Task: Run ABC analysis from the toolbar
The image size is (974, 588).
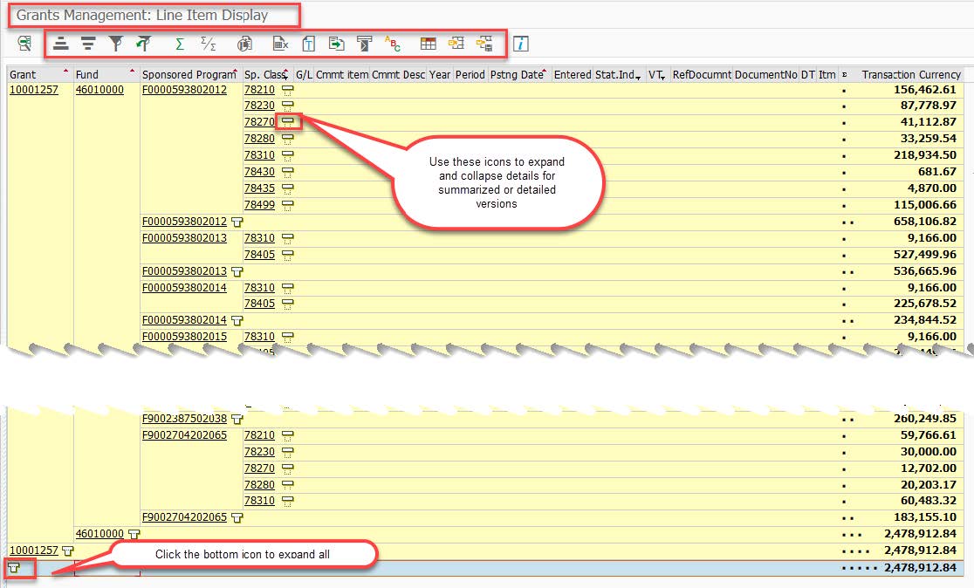Action: click(x=393, y=44)
